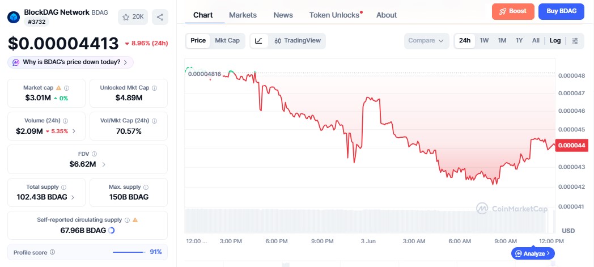Image resolution: width=594 pixels, height=267 pixels.
Task: Toggle chart to Price view
Action: pos(198,40)
